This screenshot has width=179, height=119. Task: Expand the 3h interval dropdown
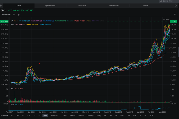pyautogui.click(x=151, y=116)
